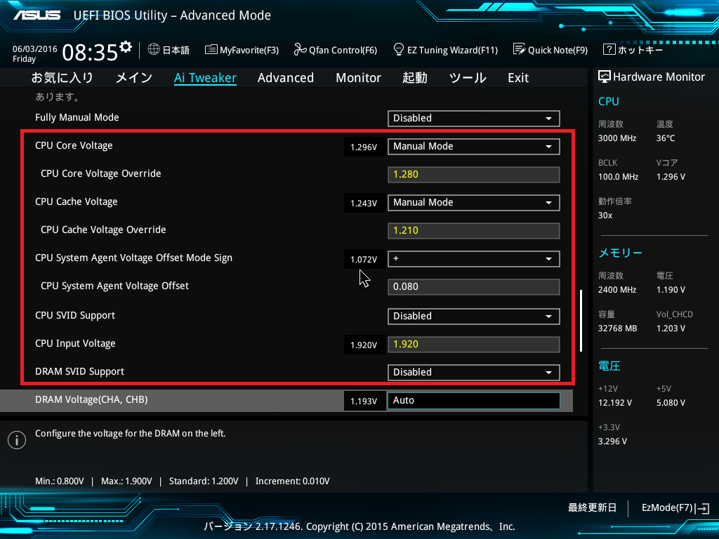Click the CPU System Agent Voltage Offset field

[x=474, y=287]
